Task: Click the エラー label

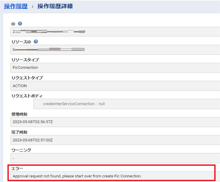Action: click(x=17, y=169)
